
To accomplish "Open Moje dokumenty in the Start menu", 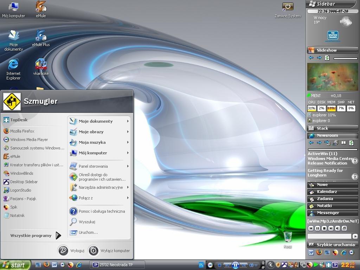I will point(99,121).
